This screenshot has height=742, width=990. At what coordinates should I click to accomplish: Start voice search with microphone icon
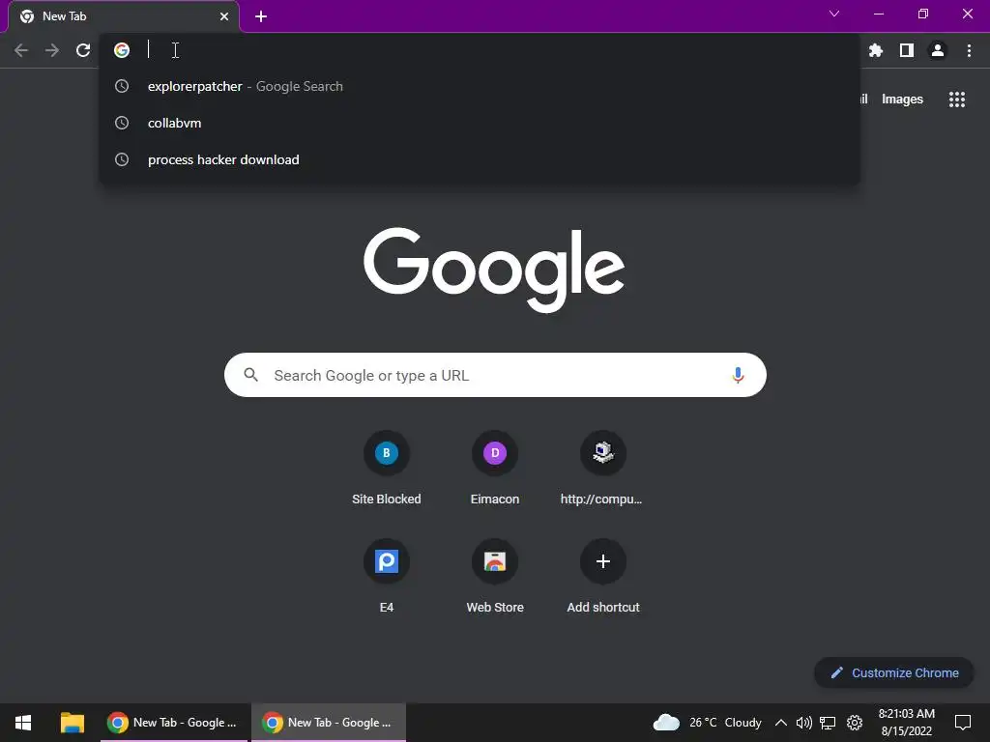click(x=738, y=376)
